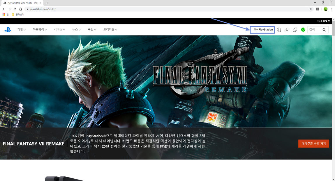This screenshot has height=181, width=335.
Task: Expand the 뉴스 menu
Action: [76, 30]
